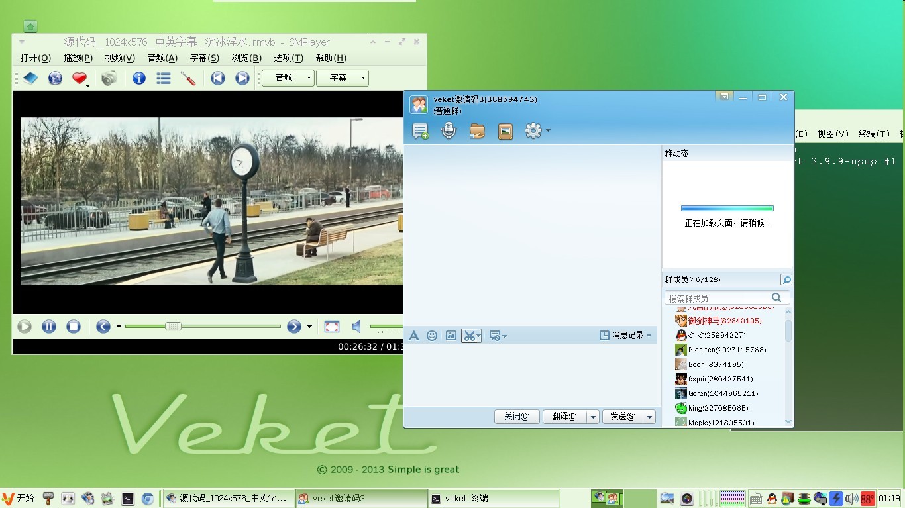Fast forward the video using forward arrow
The height and width of the screenshot is (508, 905).
click(x=294, y=327)
